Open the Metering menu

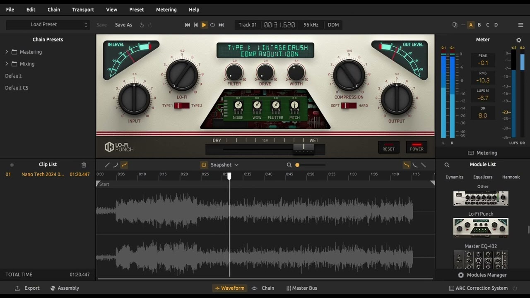(166, 10)
